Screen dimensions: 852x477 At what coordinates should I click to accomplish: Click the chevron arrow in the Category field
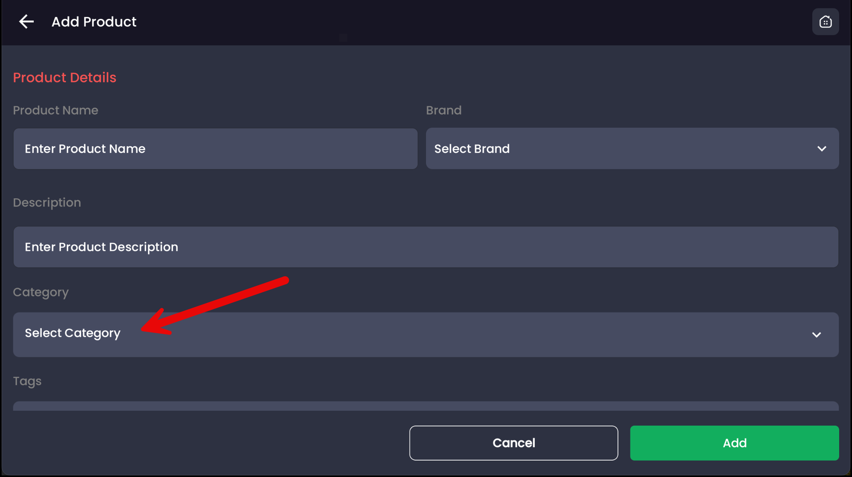tap(816, 335)
